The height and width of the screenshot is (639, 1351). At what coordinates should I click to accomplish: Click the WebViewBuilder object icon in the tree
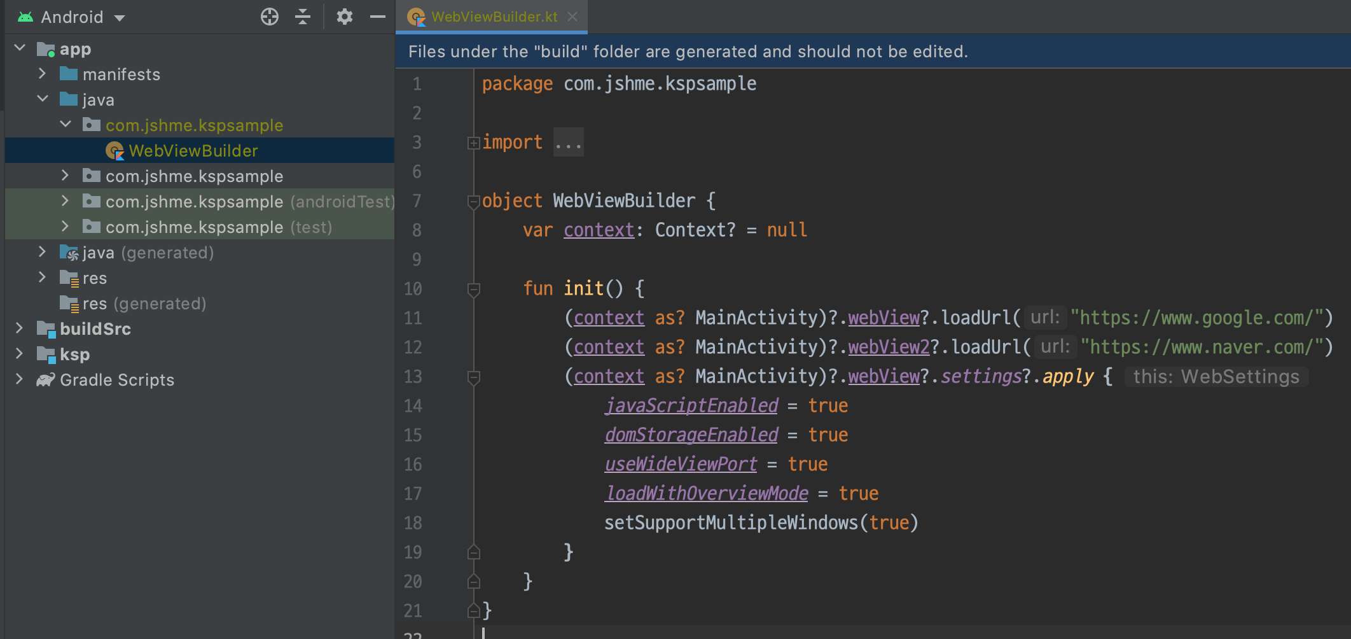(114, 151)
